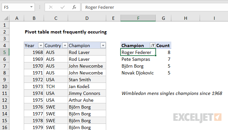Select the cell containing year 1973

[x=34, y=86]
